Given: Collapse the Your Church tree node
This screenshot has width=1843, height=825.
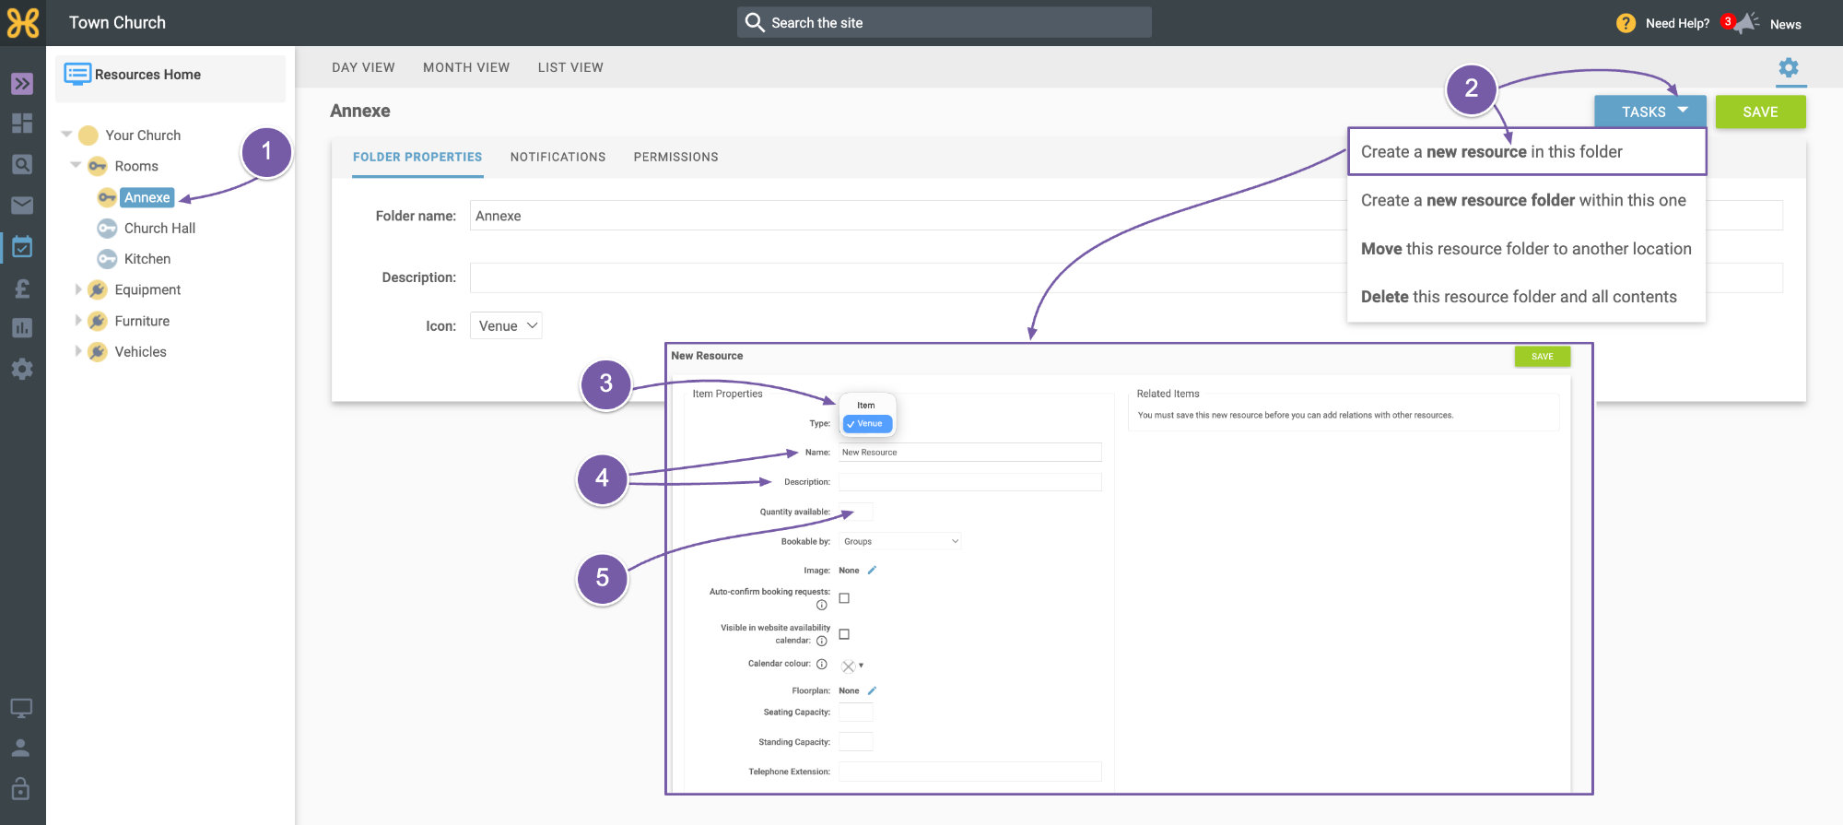Looking at the screenshot, I should (66, 135).
